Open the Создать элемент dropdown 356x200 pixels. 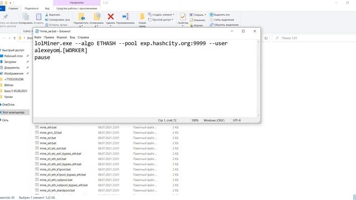pos(161,14)
